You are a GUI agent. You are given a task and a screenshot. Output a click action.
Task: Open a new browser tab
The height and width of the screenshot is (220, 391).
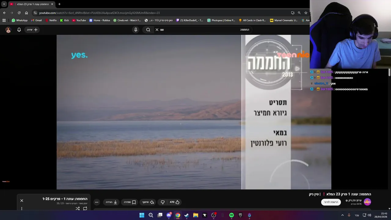[x=59, y=4]
